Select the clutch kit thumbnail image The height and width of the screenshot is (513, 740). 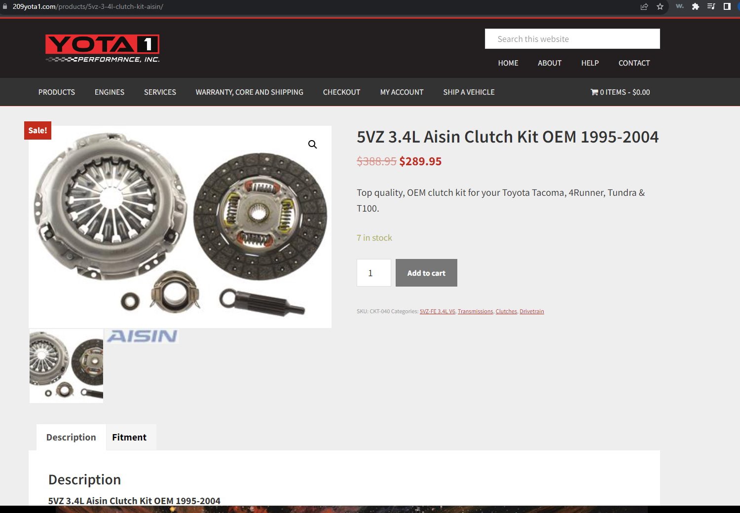point(67,366)
